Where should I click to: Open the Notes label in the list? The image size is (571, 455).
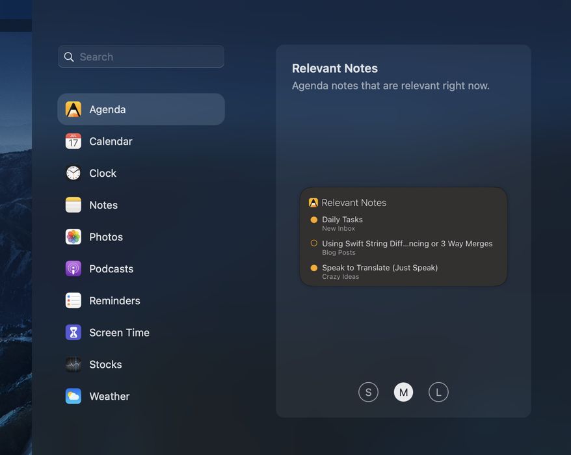coord(103,205)
